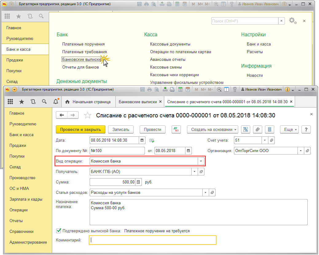The image size is (319, 255).
Task: Open notifications bell icon
Action: (x=56, y=102)
